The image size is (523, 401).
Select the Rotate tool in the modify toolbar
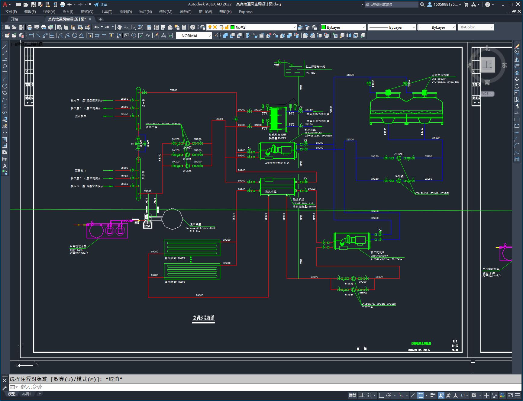coord(517,86)
